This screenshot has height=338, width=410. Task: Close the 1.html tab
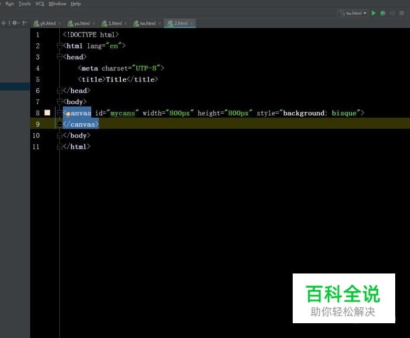point(126,24)
